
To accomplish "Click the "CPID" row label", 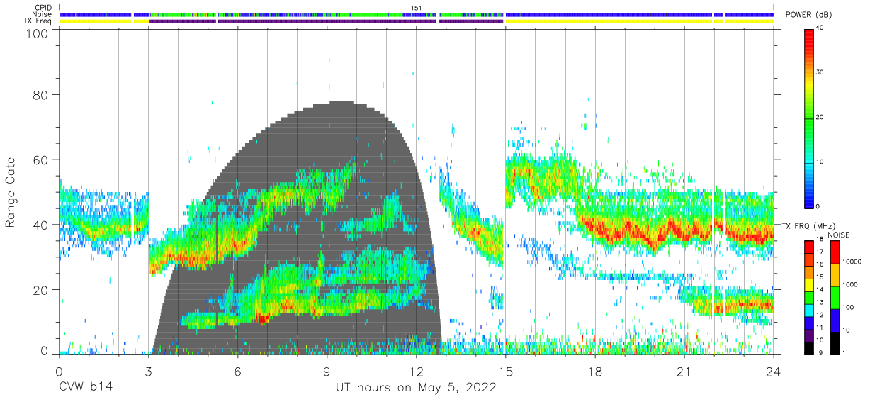I will pos(44,8).
